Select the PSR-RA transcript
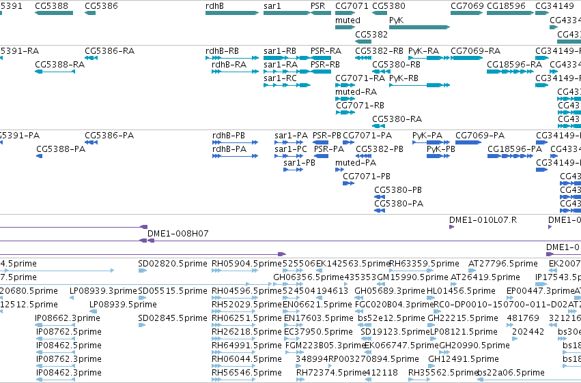The image size is (581, 383). (x=321, y=58)
